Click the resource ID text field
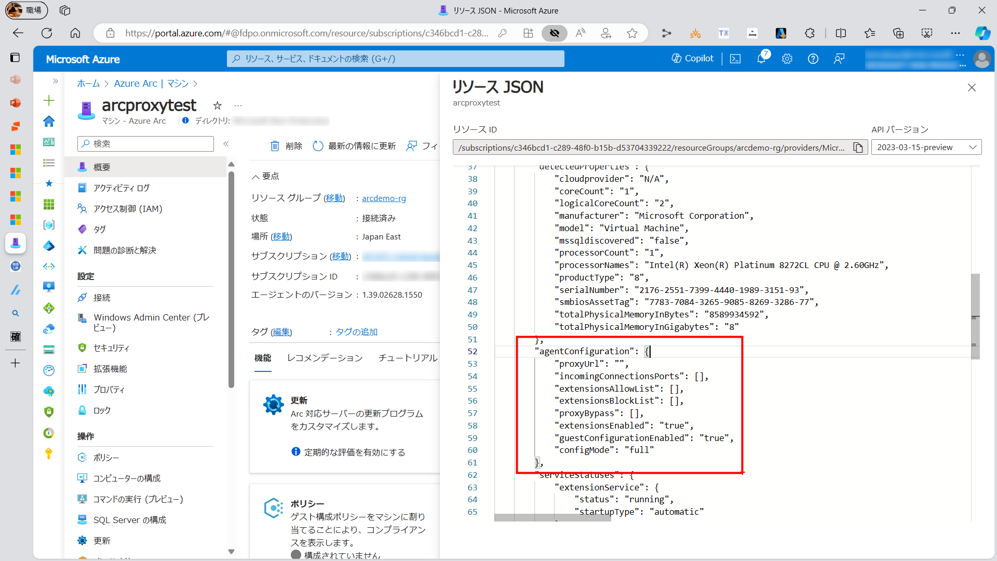The height and width of the screenshot is (561, 997). (652, 148)
